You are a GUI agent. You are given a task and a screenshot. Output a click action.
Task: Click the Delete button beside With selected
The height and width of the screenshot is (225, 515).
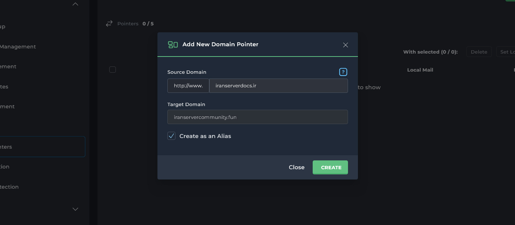479,52
